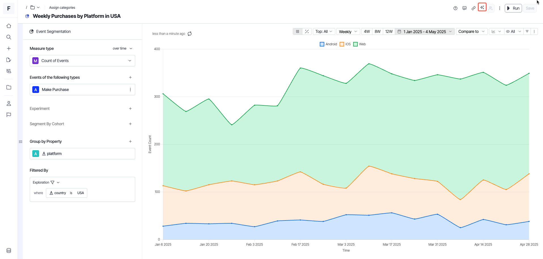This screenshot has width=543, height=259.
Task: Click the Run button
Action: pos(513,8)
